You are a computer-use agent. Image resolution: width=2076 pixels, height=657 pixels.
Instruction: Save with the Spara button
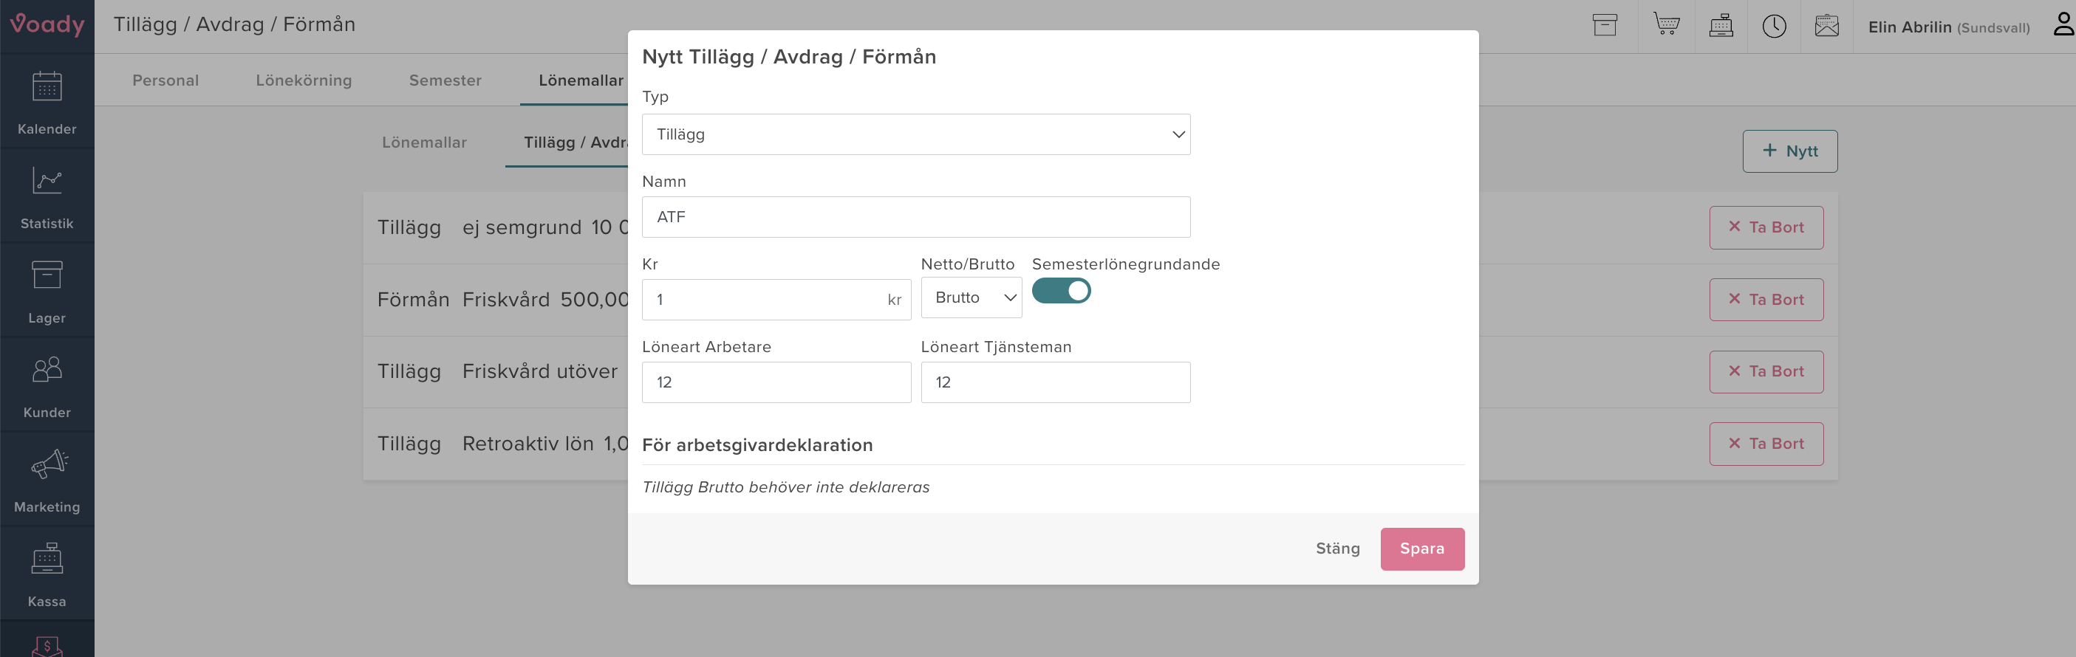1421,549
